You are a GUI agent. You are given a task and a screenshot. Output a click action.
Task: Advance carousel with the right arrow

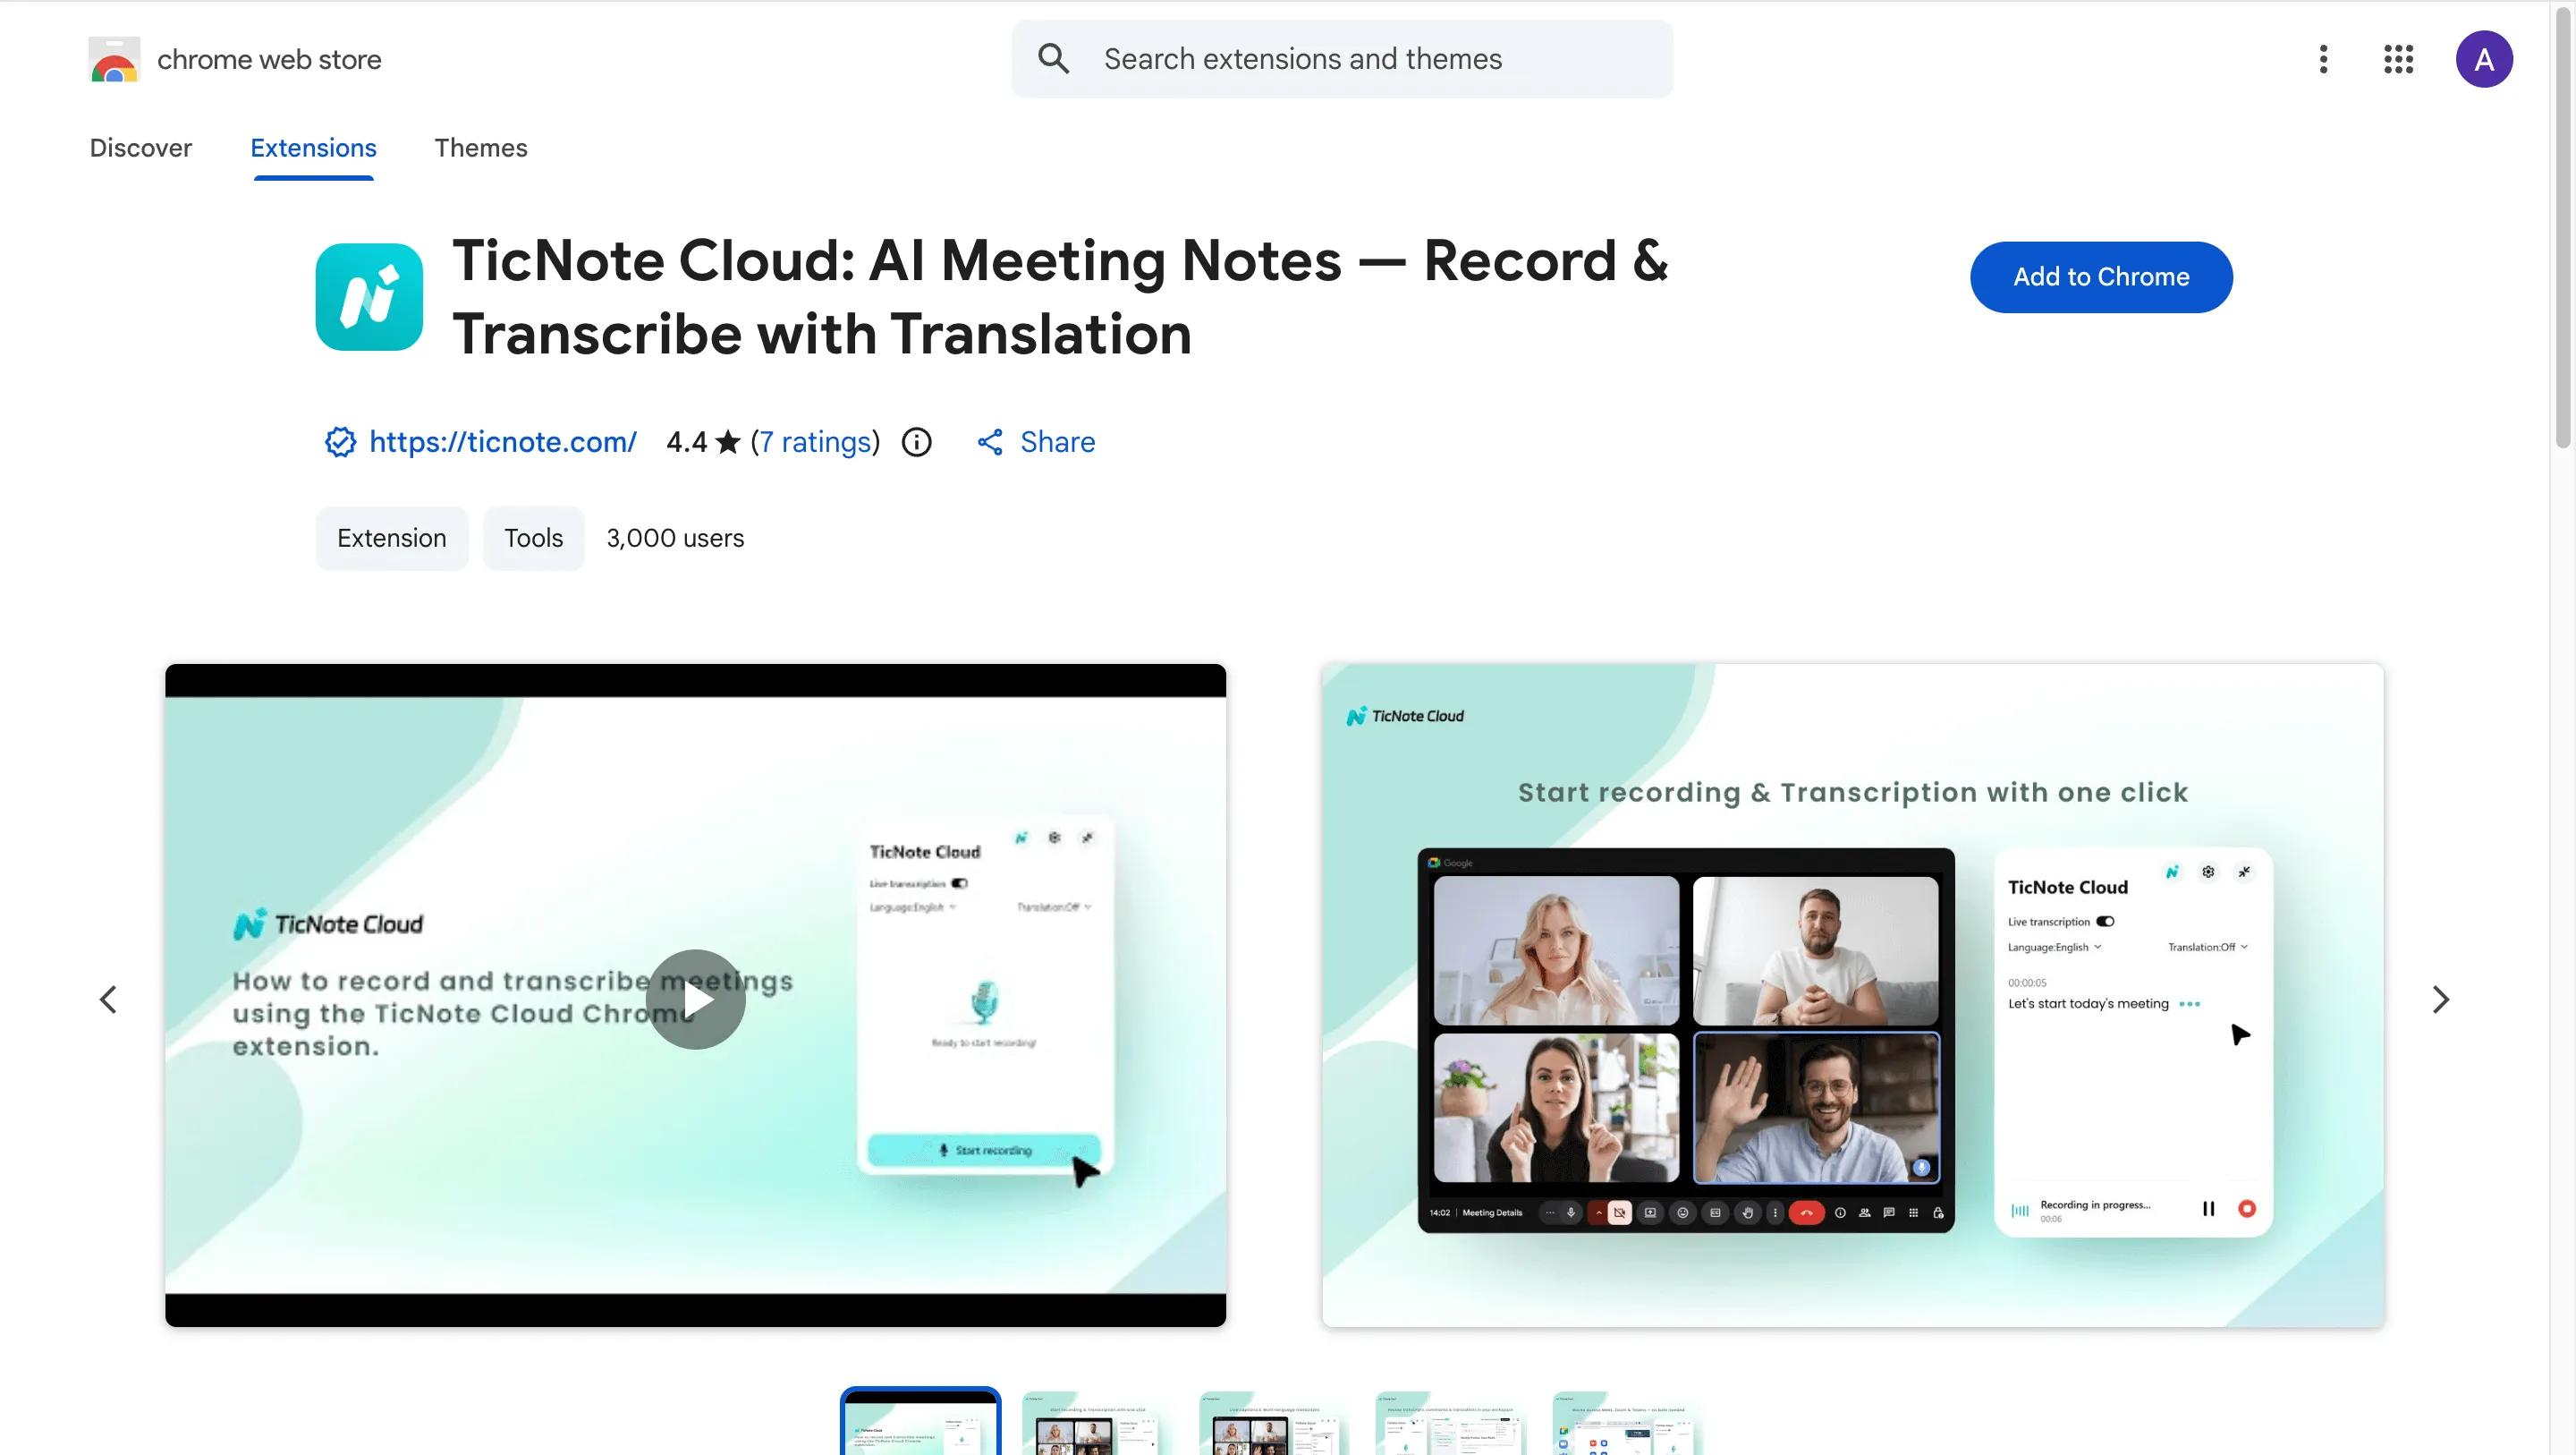2440,999
